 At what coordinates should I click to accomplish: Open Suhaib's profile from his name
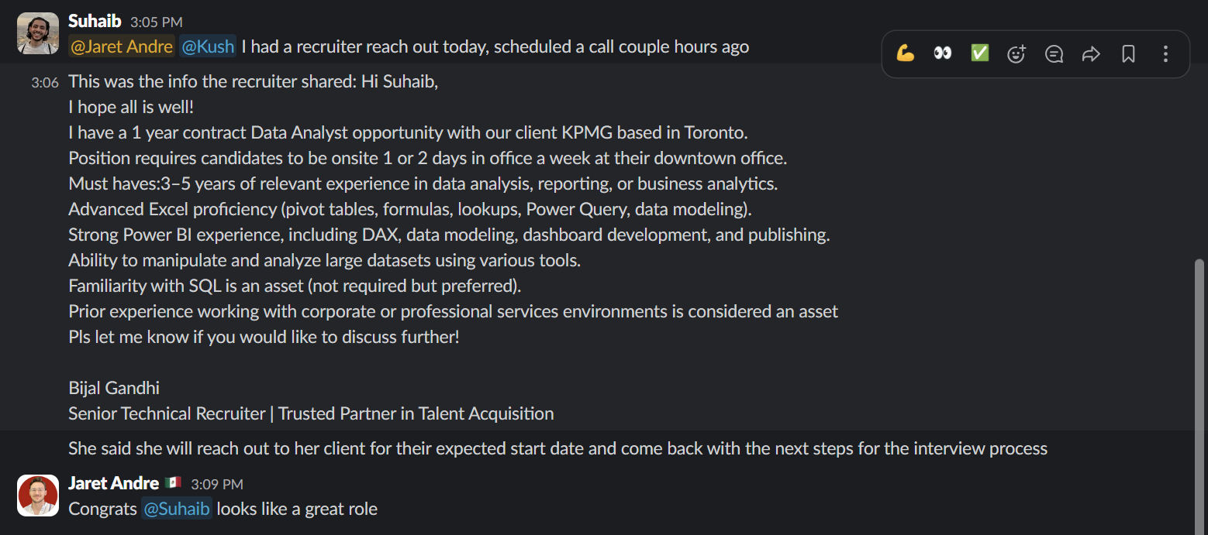click(x=95, y=22)
